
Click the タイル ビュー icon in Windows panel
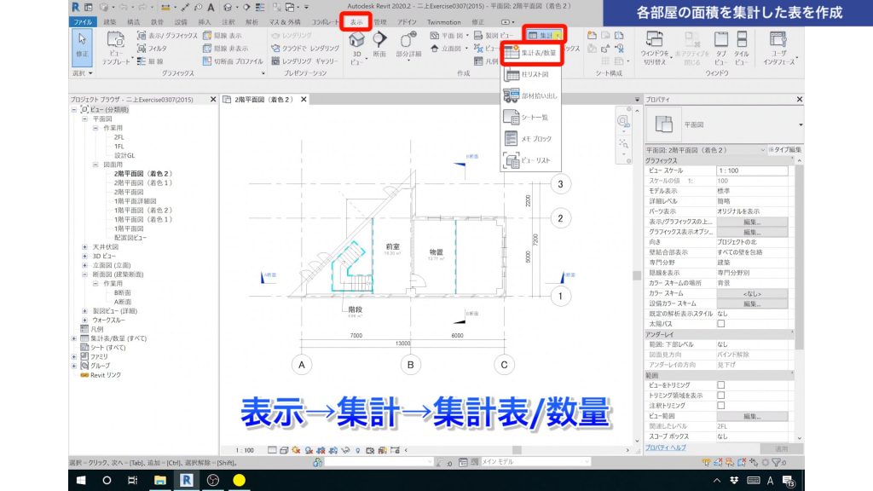click(742, 43)
